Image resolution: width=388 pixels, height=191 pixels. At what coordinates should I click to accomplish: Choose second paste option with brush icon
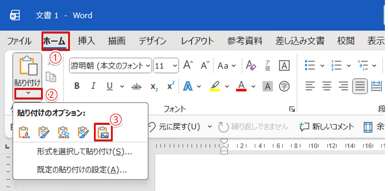(x=44, y=132)
